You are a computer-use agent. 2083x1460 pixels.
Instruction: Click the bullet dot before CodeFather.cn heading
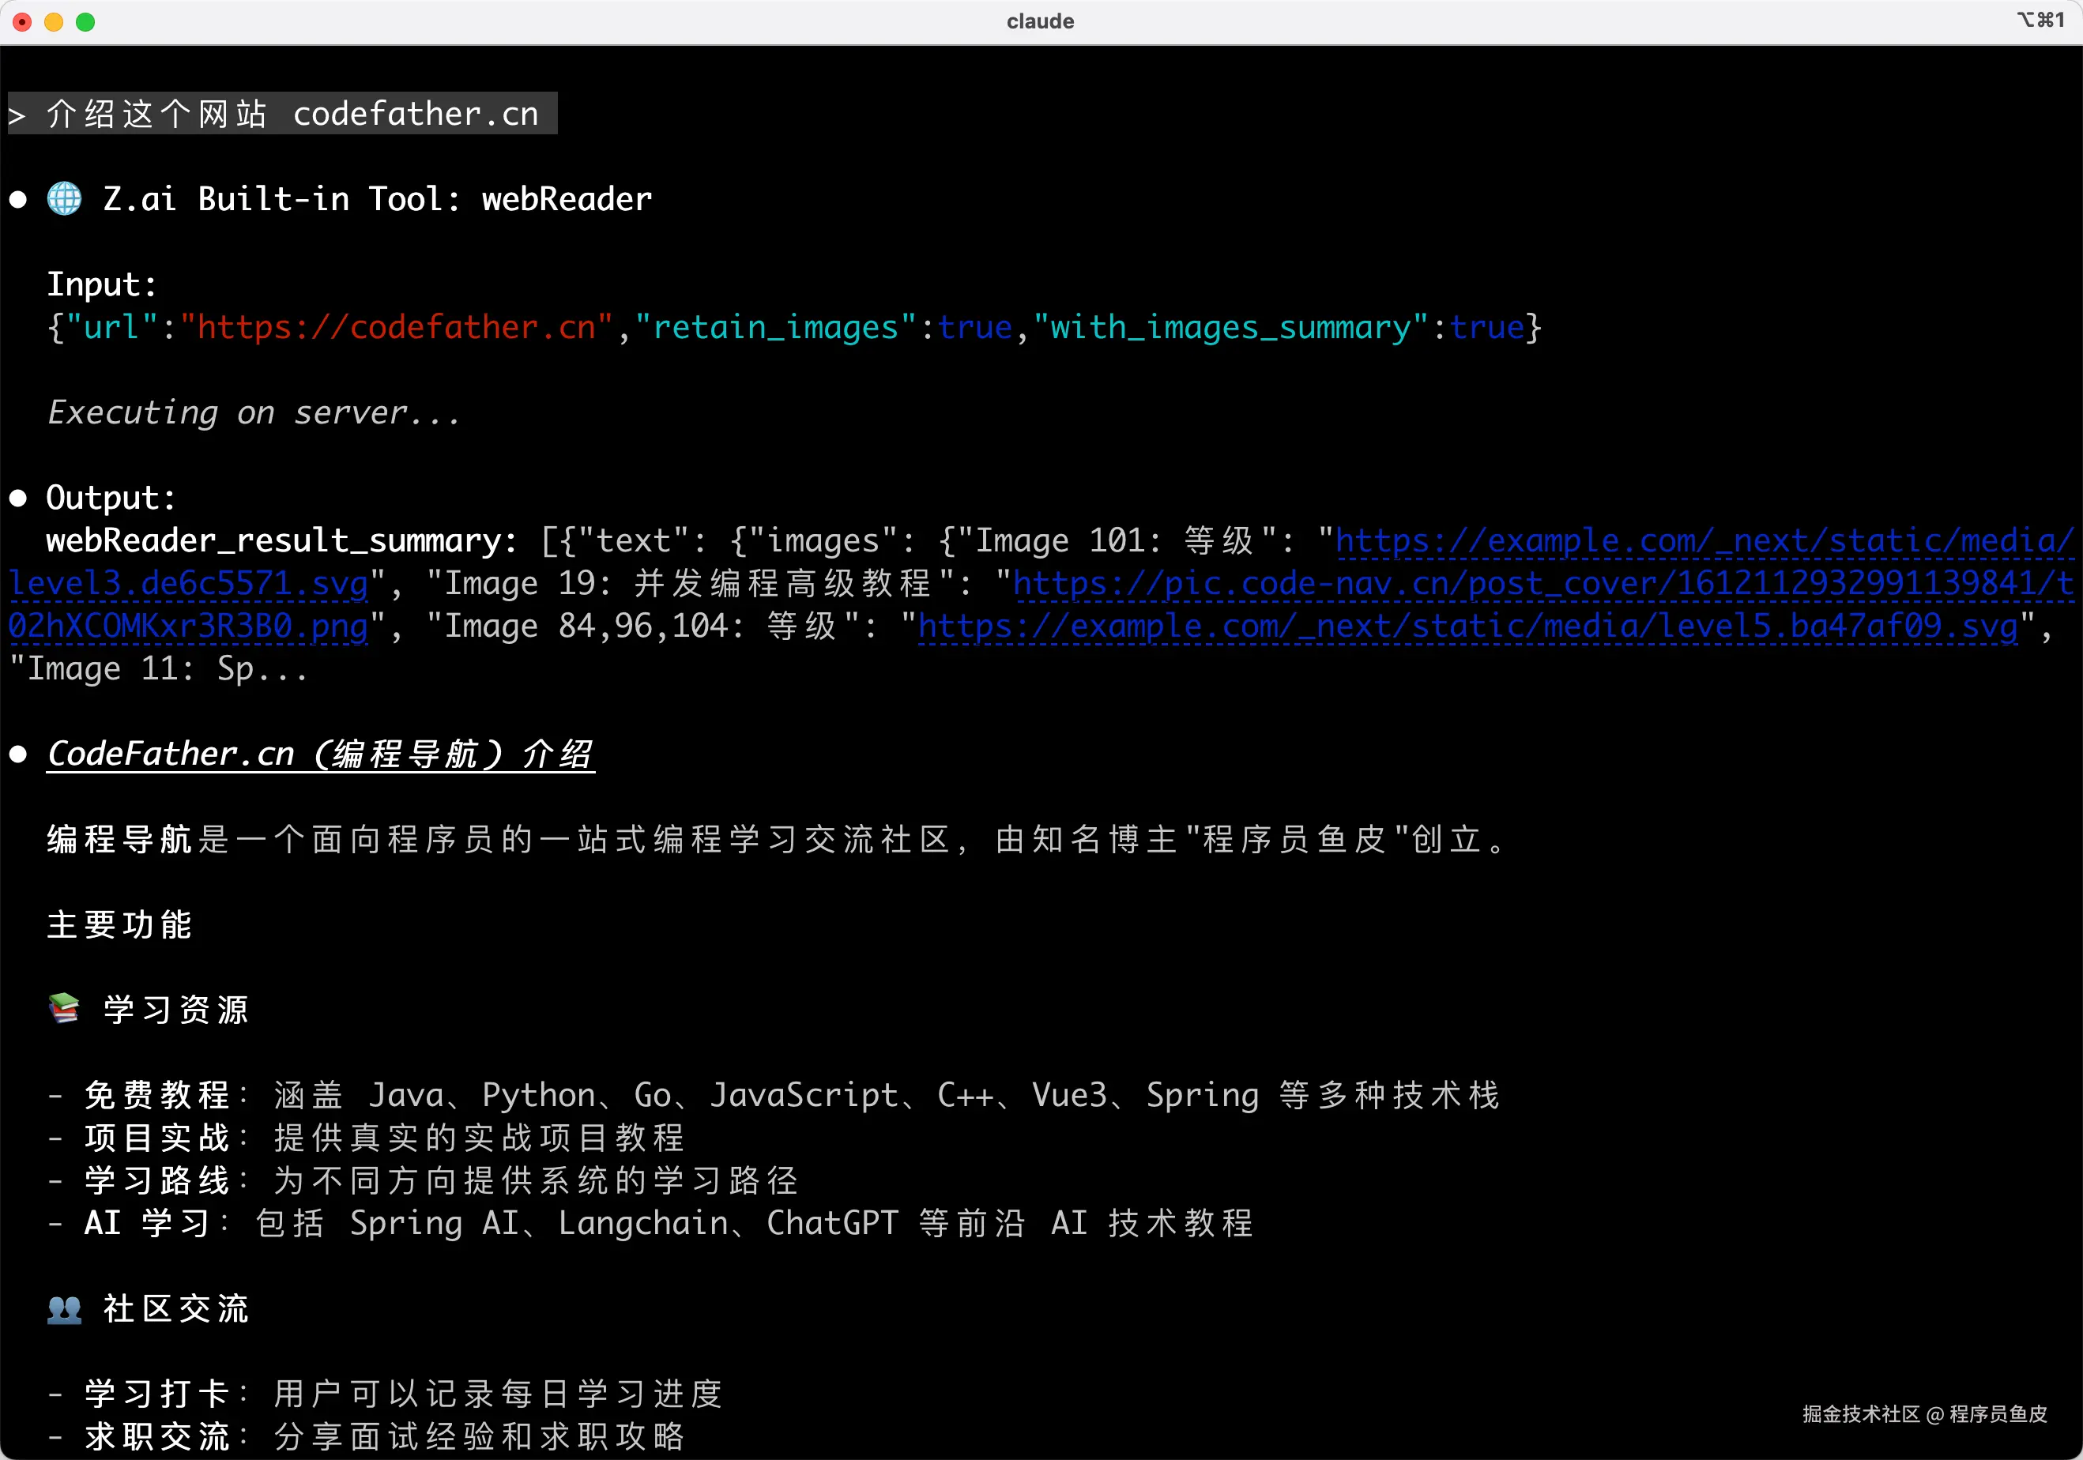point(18,754)
